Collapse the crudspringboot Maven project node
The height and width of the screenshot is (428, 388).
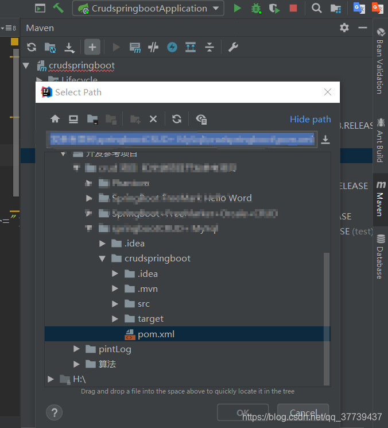(26, 65)
